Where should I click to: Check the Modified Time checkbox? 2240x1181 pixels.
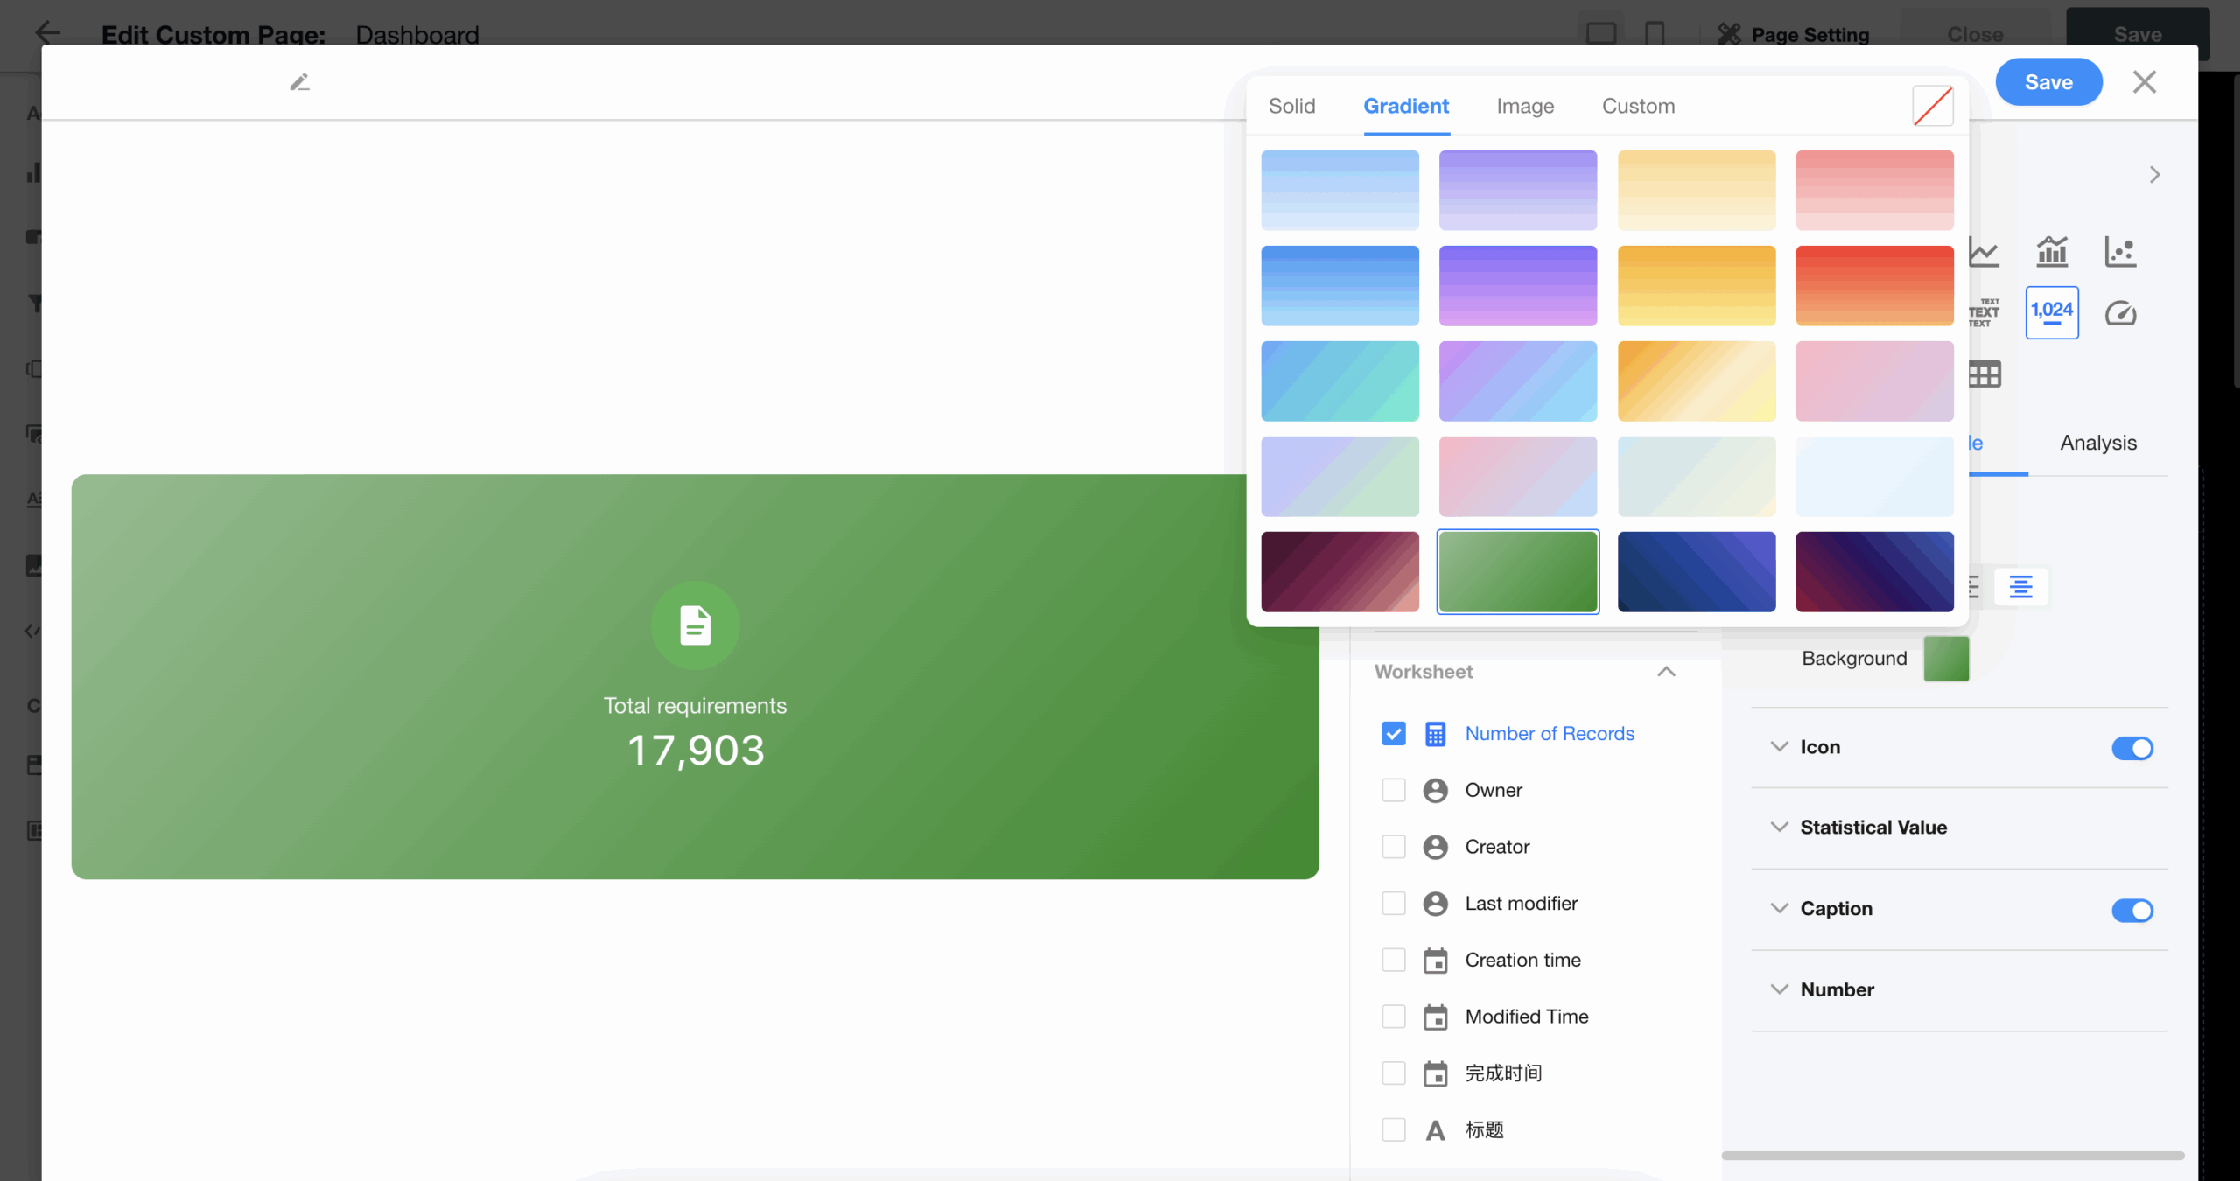(1394, 1017)
